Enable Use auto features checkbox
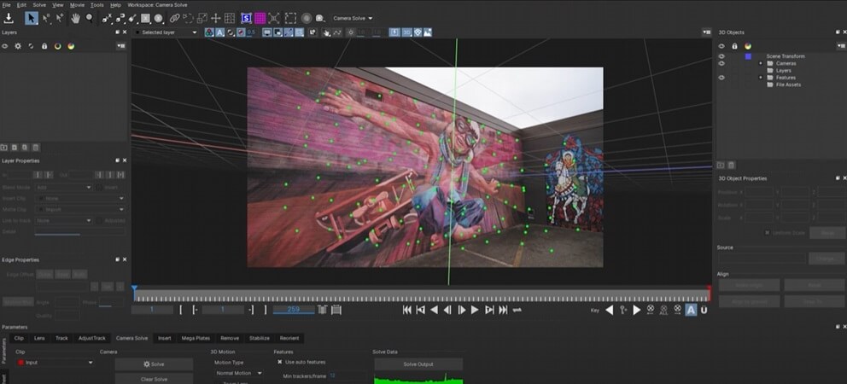The height and width of the screenshot is (384, 847). pyautogui.click(x=279, y=362)
